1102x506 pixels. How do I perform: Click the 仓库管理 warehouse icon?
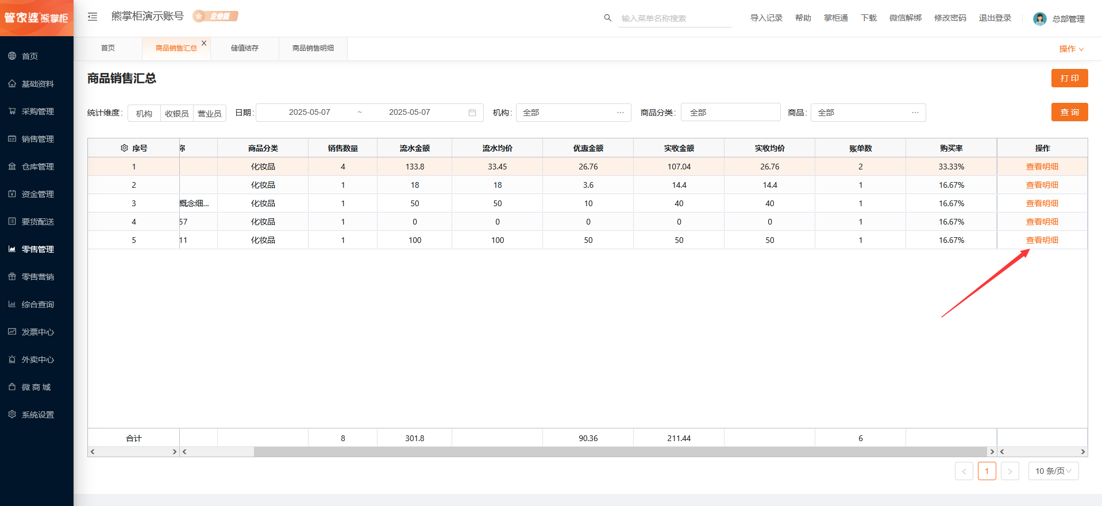coord(12,166)
